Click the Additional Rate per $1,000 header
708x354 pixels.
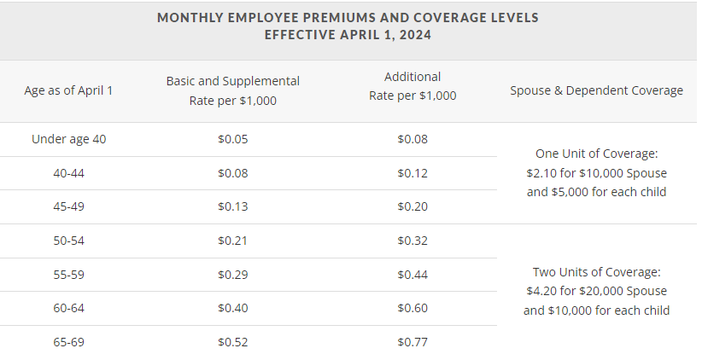click(x=413, y=86)
